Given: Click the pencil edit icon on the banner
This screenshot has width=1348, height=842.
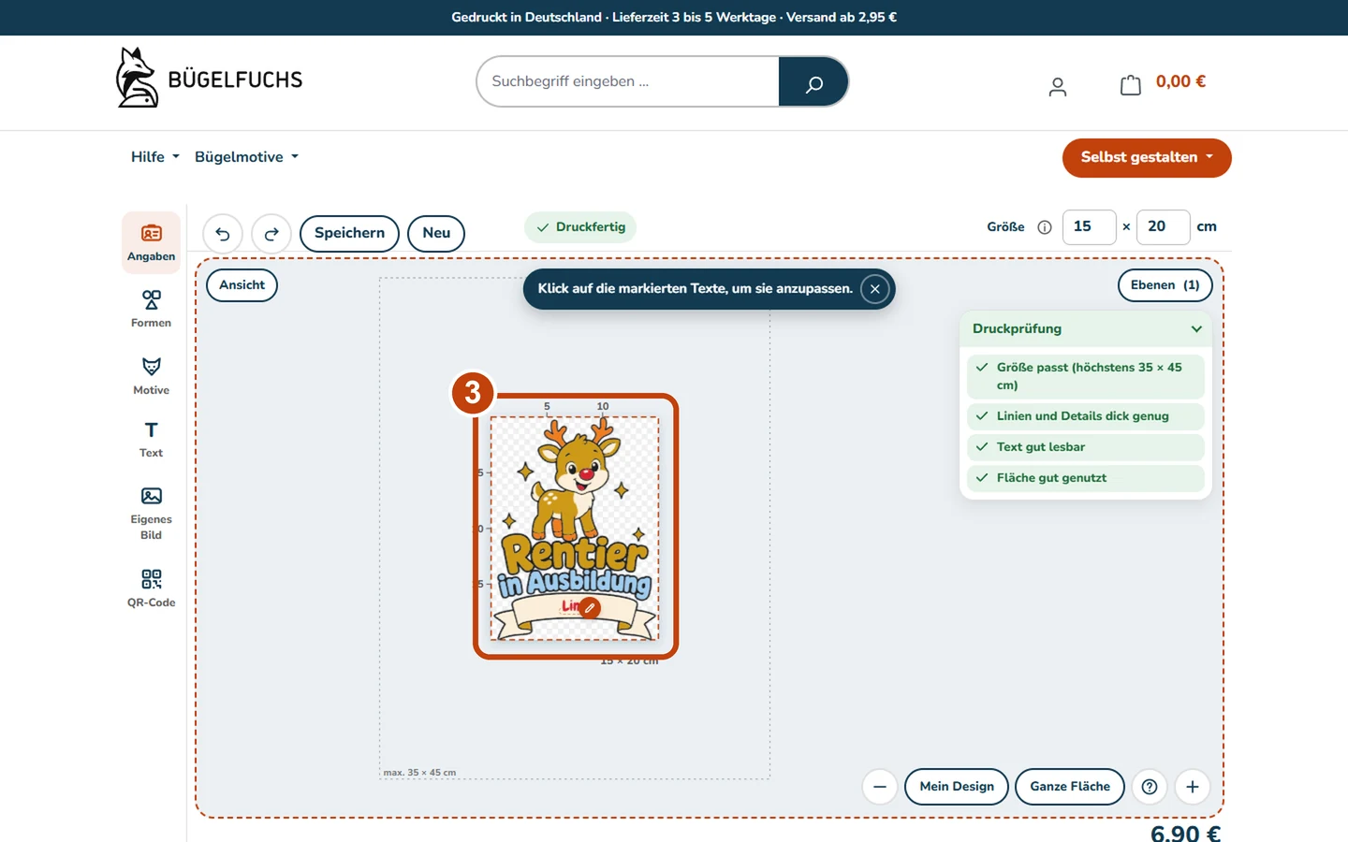Looking at the screenshot, I should tap(589, 607).
